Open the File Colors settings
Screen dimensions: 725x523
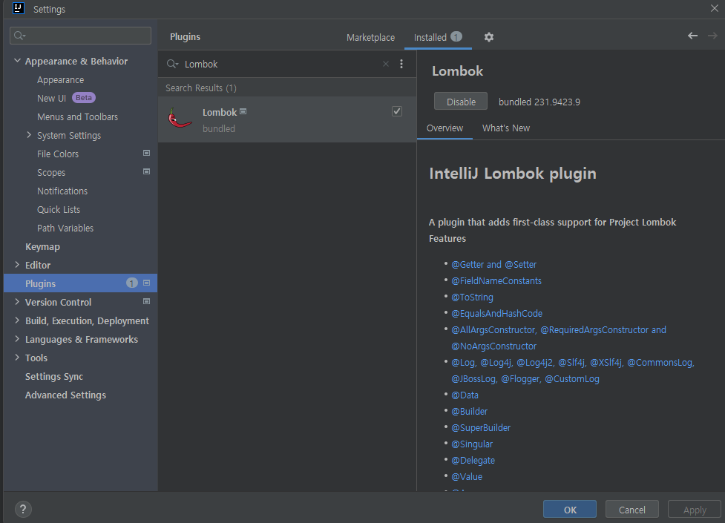(x=58, y=154)
